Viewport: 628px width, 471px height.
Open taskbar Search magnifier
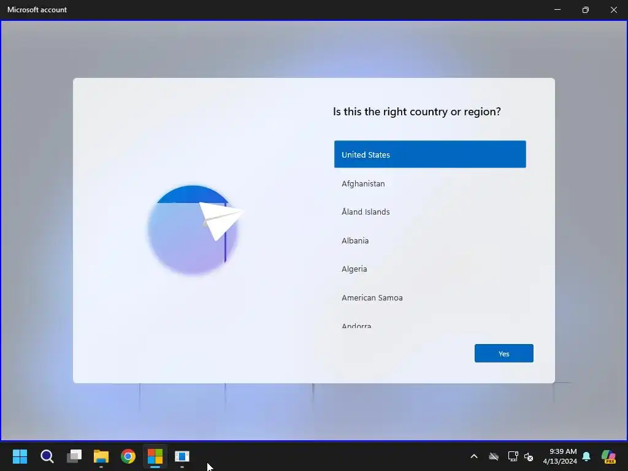pos(47,456)
